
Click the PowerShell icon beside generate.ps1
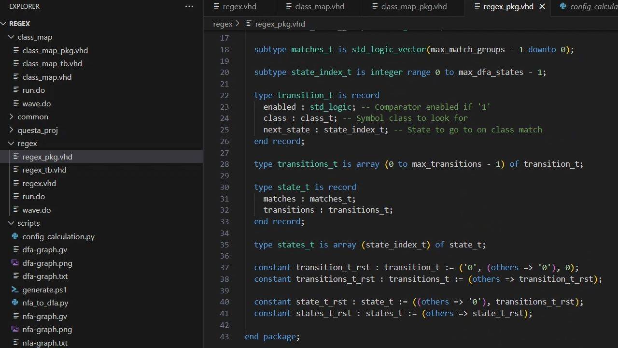point(15,290)
